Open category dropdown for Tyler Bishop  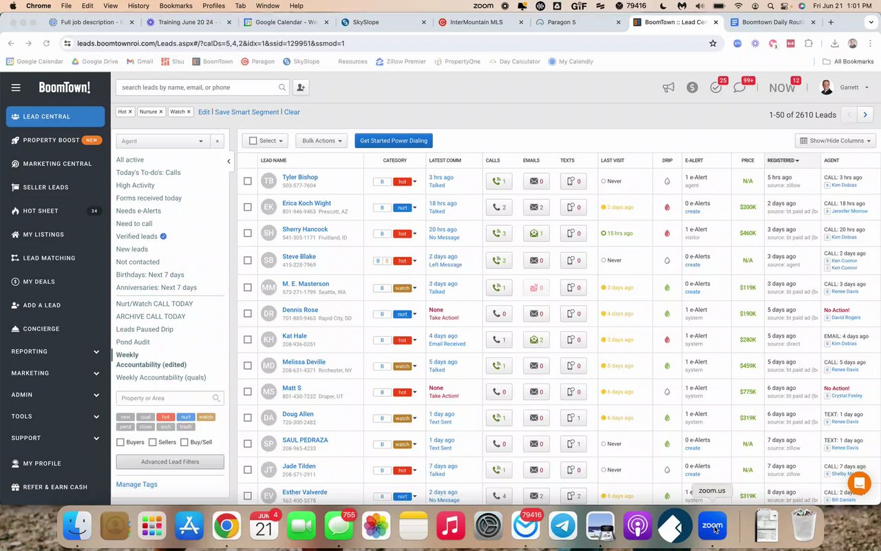[414, 182]
